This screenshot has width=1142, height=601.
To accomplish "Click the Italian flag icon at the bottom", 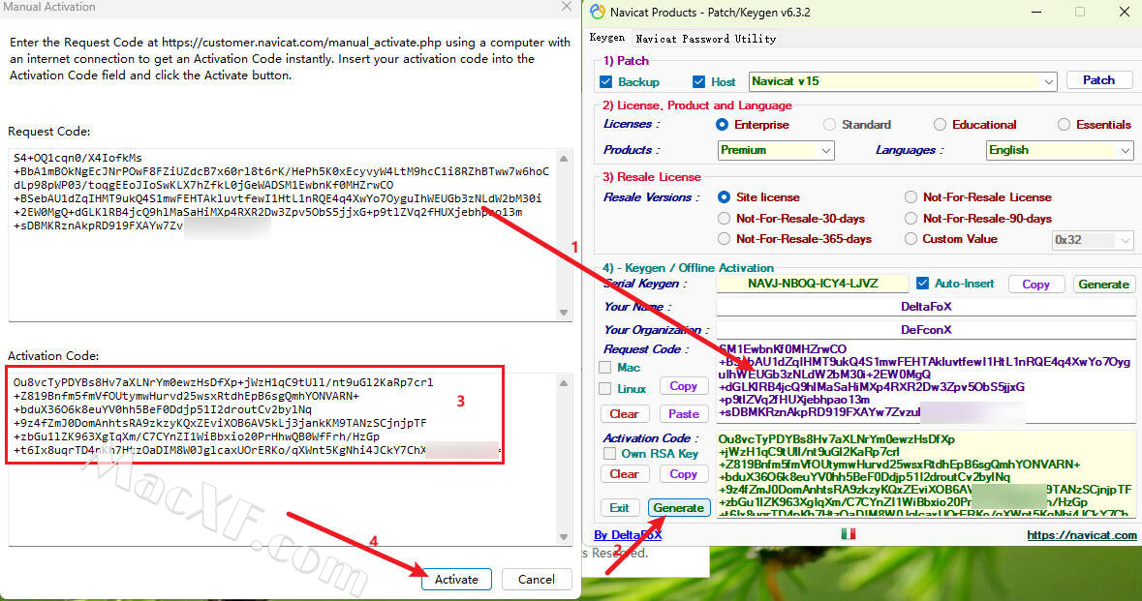I will (849, 534).
